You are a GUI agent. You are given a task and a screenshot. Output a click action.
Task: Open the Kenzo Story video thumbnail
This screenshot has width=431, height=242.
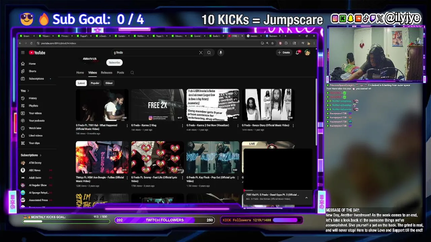coord(268,105)
